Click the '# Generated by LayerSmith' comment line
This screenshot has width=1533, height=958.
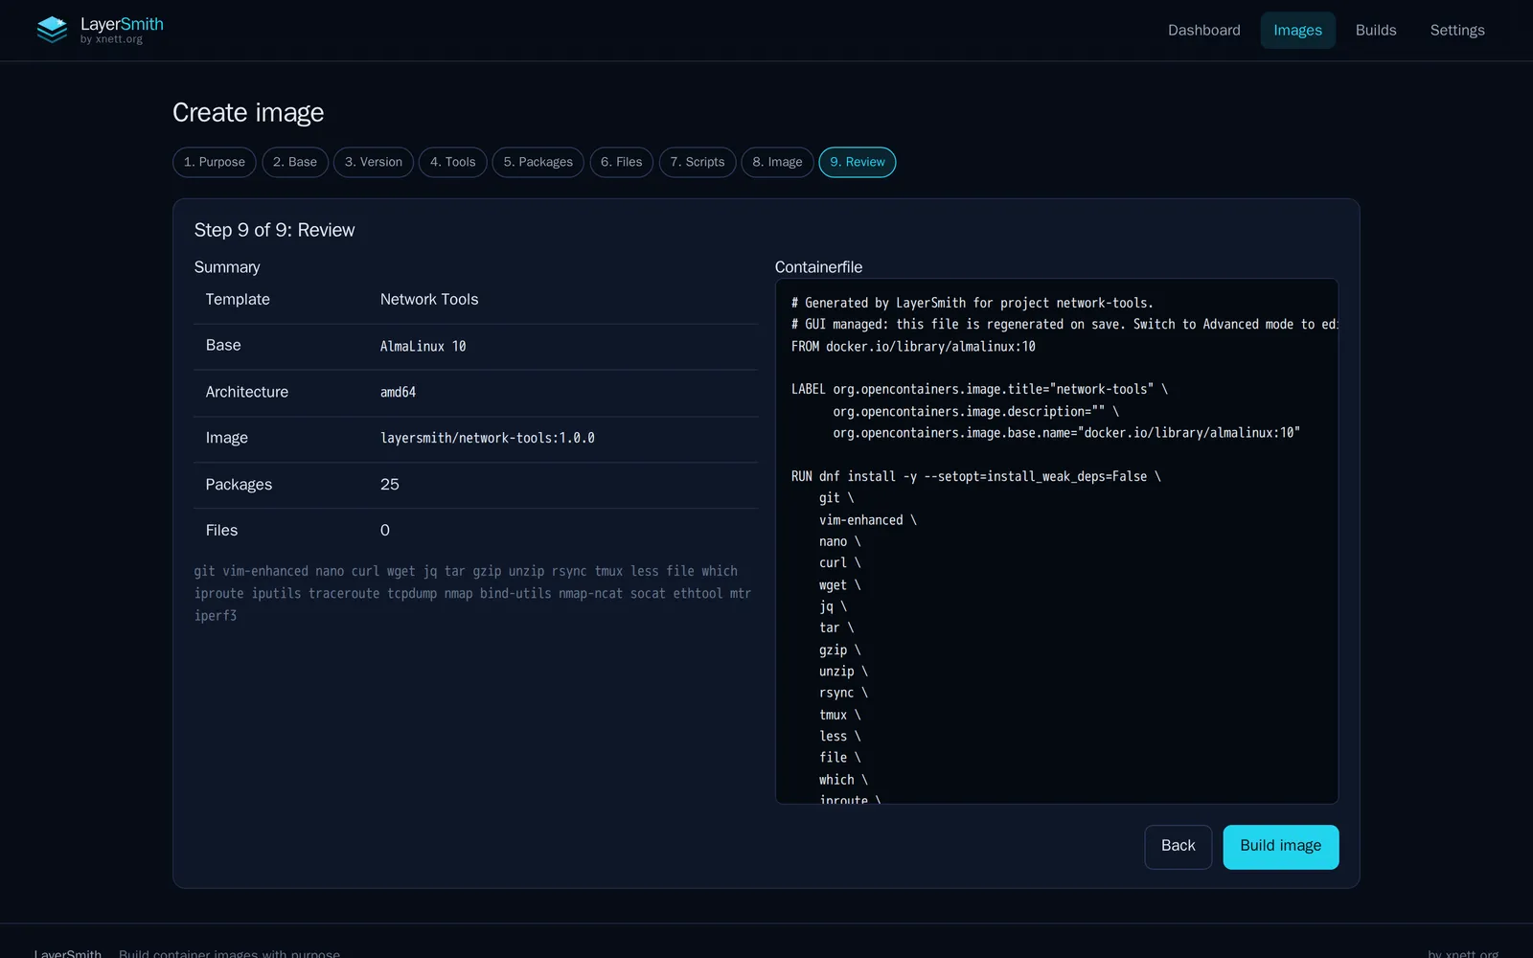tap(972, 303)
